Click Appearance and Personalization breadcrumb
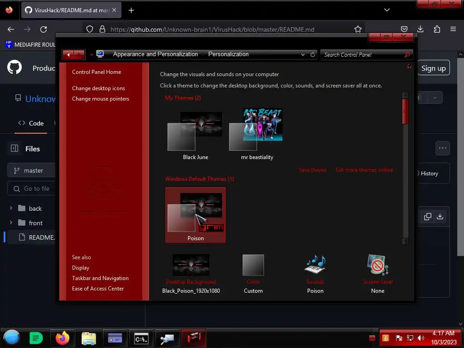464x348 pixels. point(155,54)
